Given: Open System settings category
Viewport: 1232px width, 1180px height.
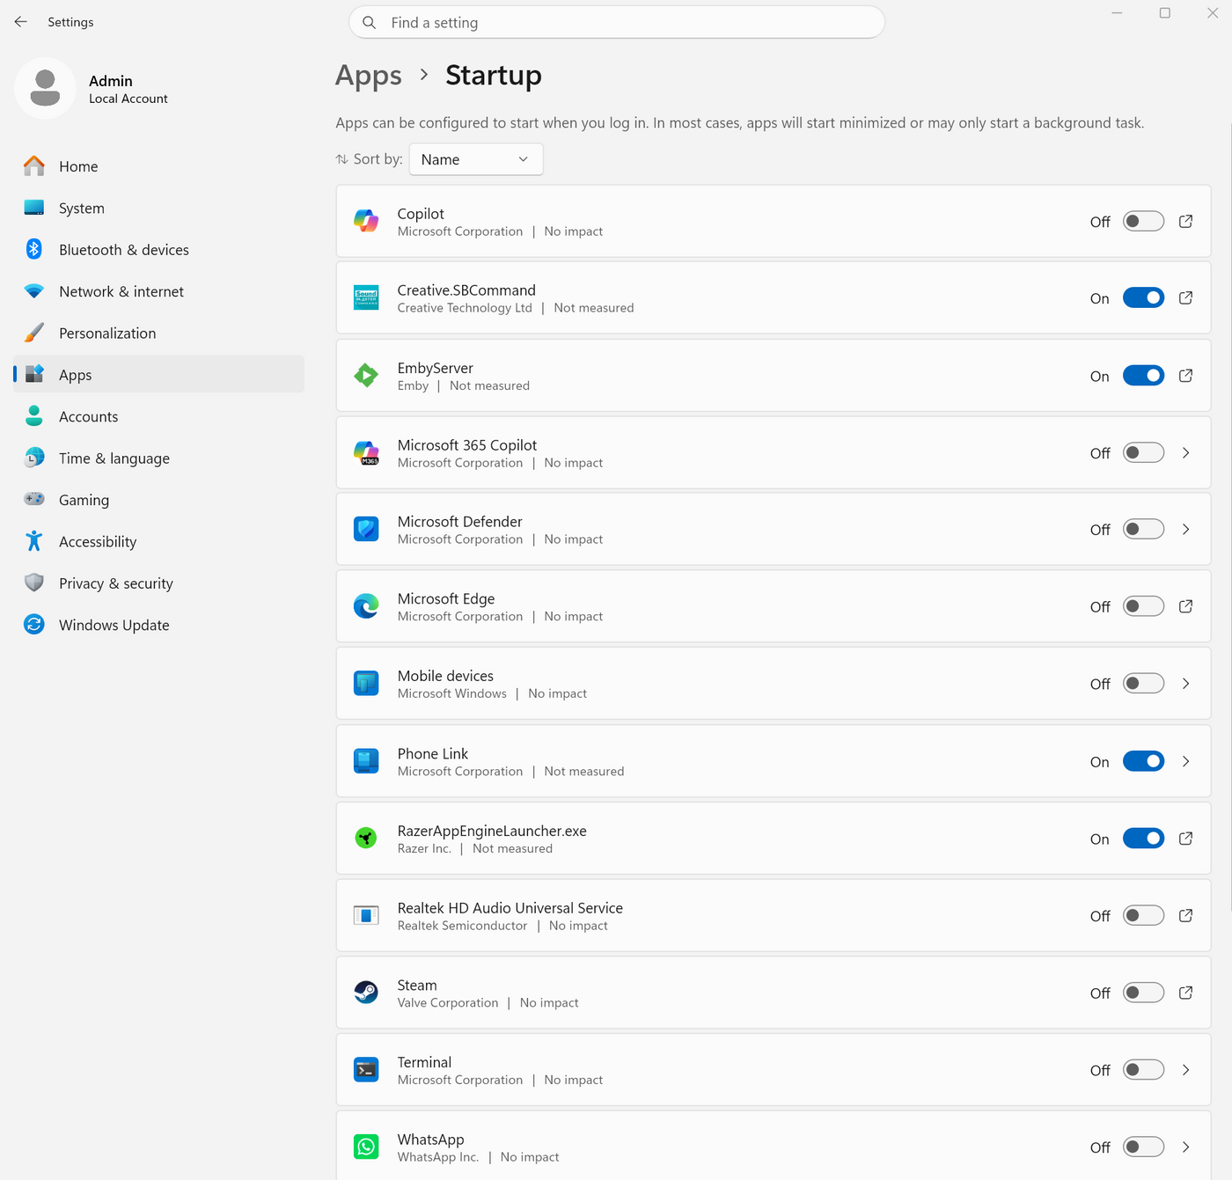Looking at the screenshot, I should pyautogui.click(x=158, y=208).
